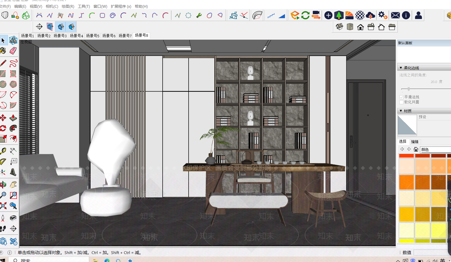Open the 相机(C) menu
This screenshot has height=262, width=451.
52,6
